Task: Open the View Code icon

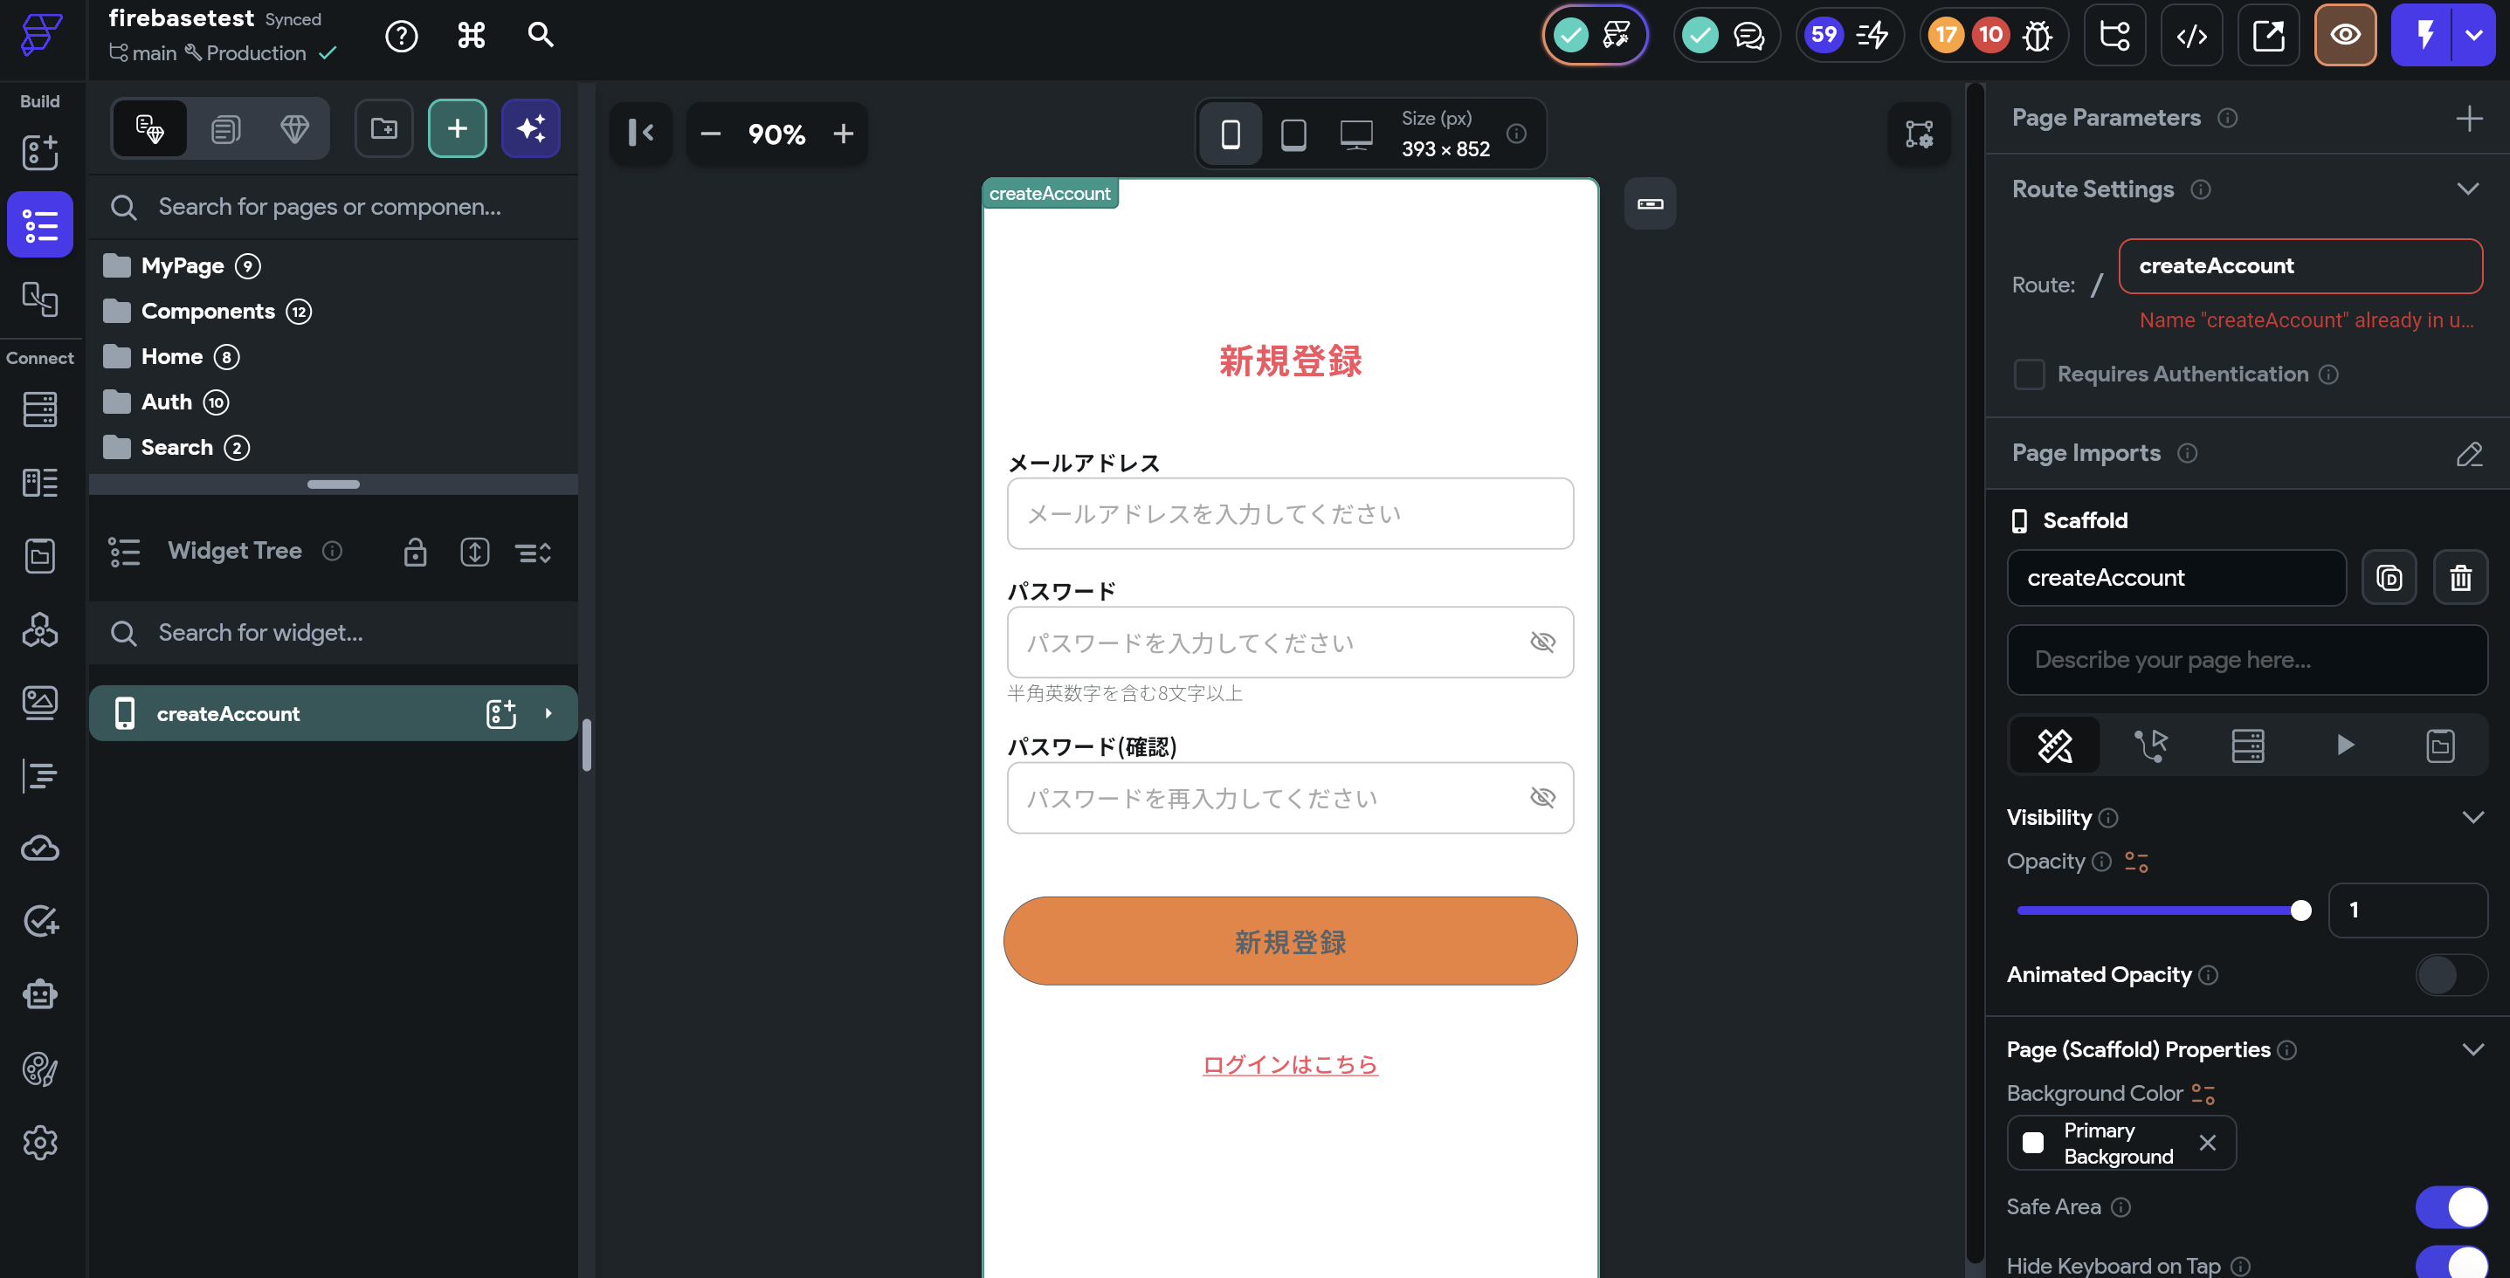Action: tap(2191, 36)
